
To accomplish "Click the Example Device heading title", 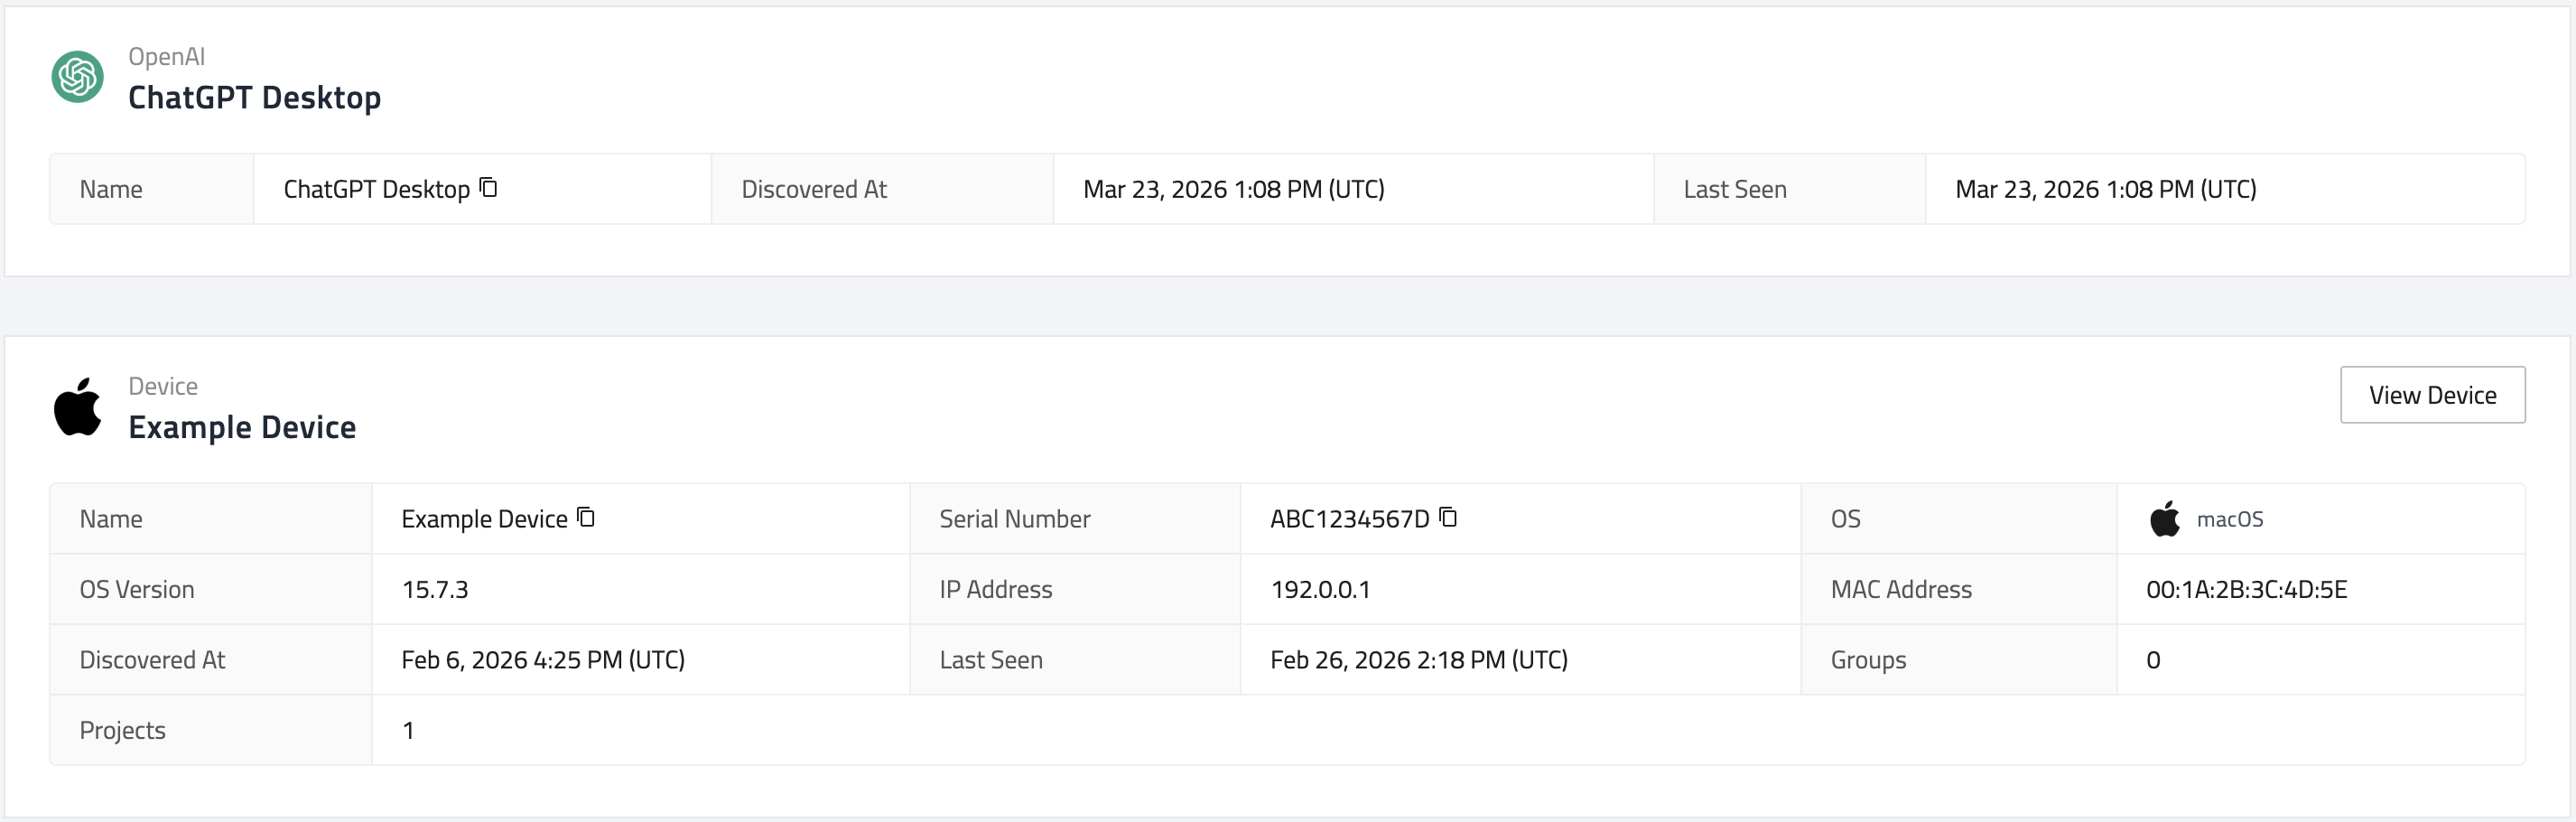I will pos(242,428).
